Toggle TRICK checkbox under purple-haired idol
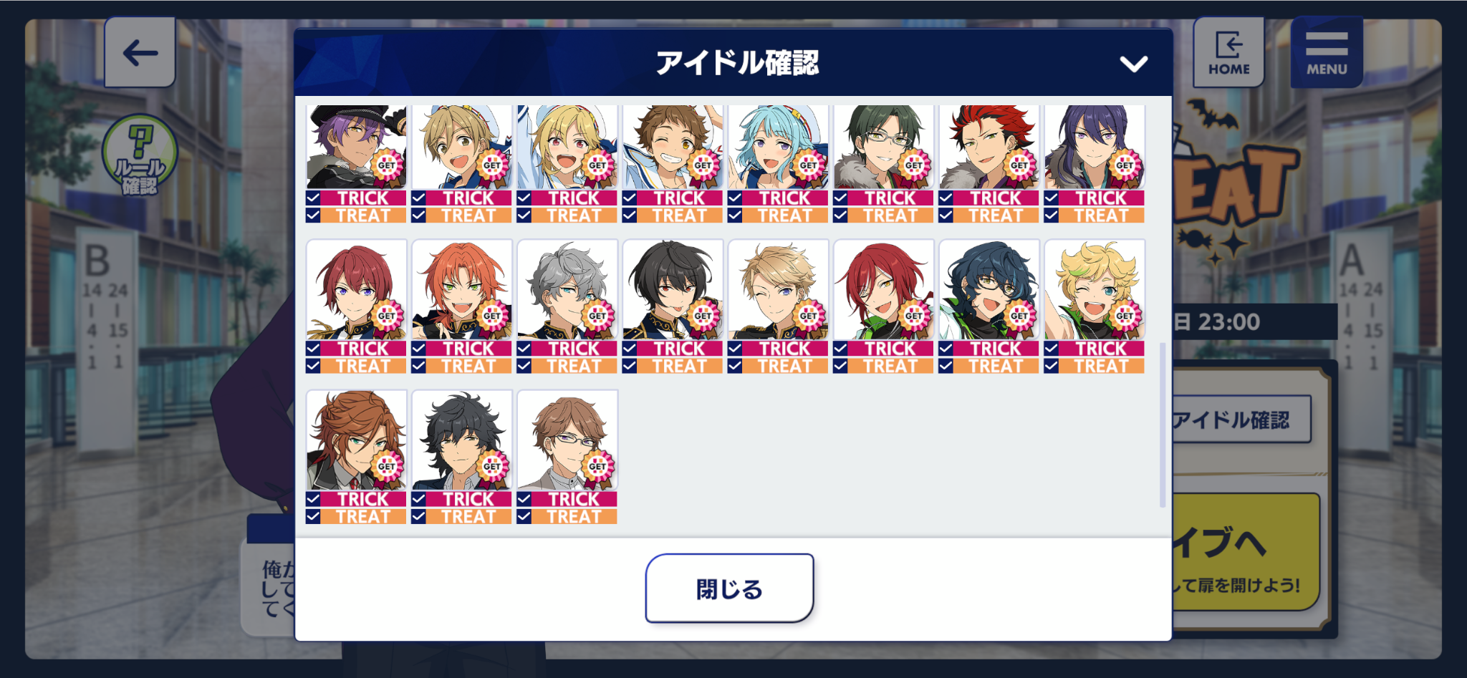Viewport: 1467px width, 678px height. [x=313, y=198]
